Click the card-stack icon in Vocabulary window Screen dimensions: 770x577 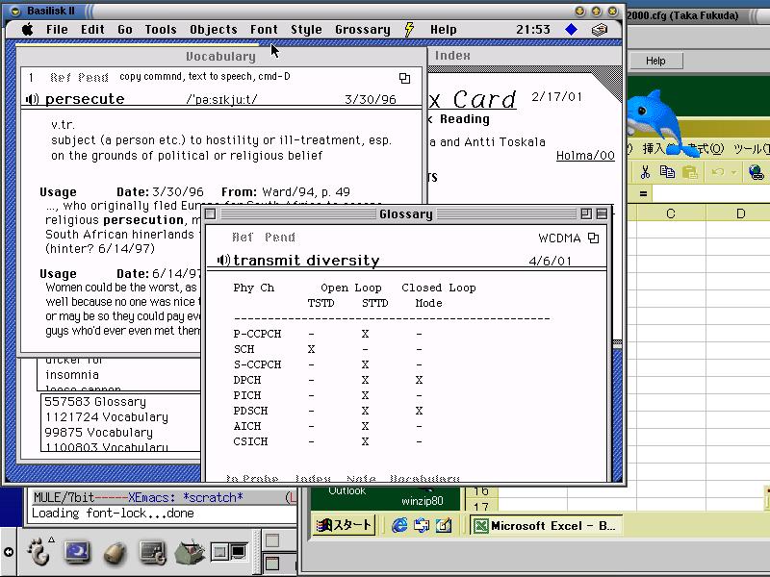(405, 78)
